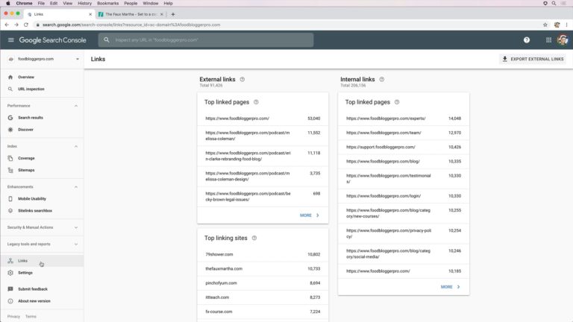Screen dimensions: 573x322
Task: Open the foodbloggerpro.com/experts/ internal row
Action: click(x=404, y=119)
